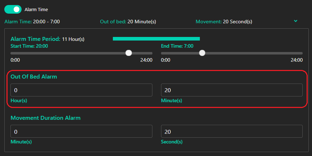Screen dimensions: 312x156
Task: Click the green Alarm Time Period bar
Action: point(156,39)
